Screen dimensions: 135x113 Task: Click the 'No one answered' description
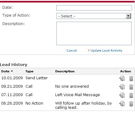(72, 86)
